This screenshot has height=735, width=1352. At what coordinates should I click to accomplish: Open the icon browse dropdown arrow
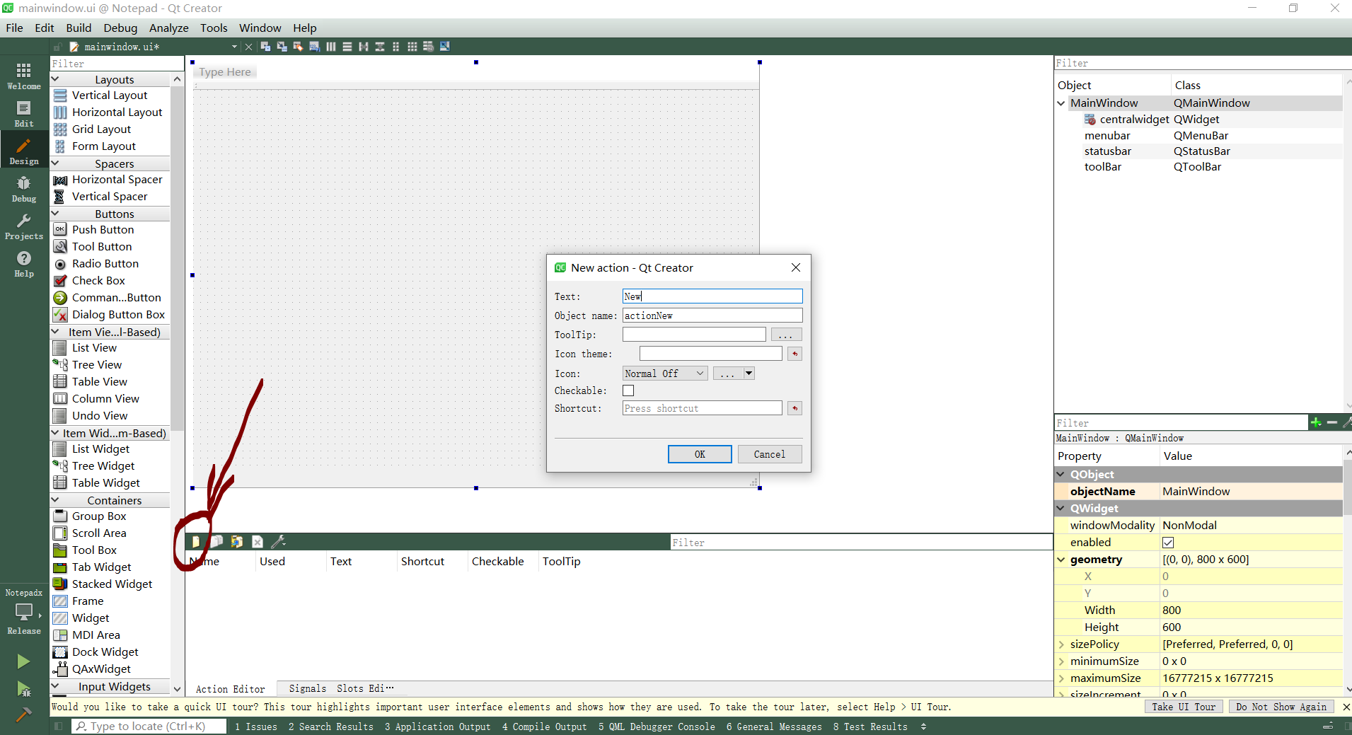[749, 374]
